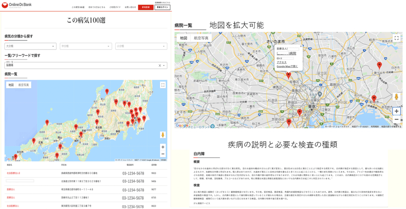Open the Google Mapで開く link
This screenshot has width=406, height=209.
287,66
